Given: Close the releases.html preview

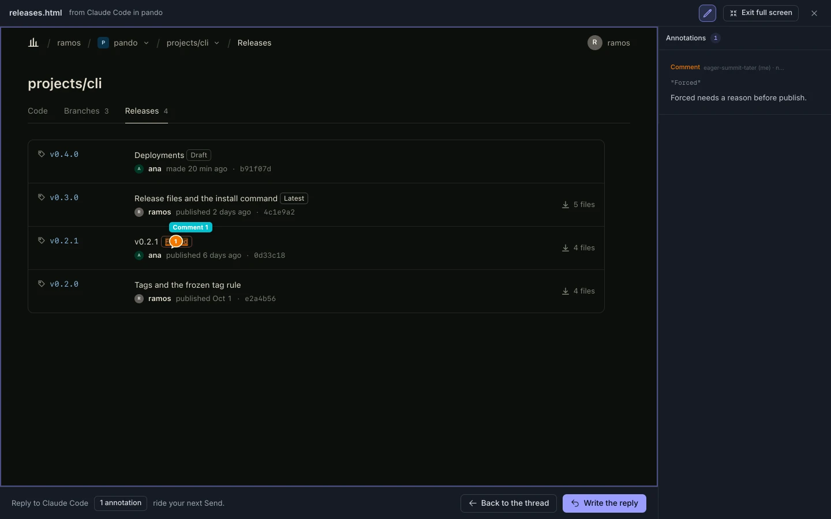Looking at the screenshot, I should coord(814,13).
